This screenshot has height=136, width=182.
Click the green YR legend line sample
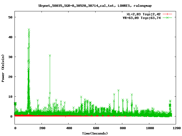167,18
